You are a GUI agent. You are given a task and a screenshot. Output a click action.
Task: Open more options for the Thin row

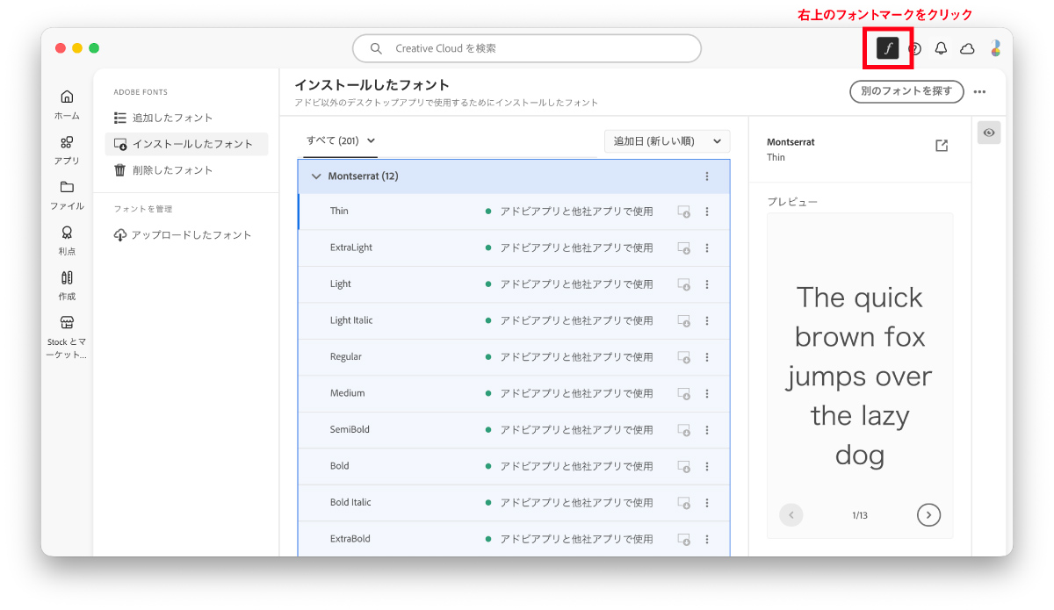pos(707,212)
